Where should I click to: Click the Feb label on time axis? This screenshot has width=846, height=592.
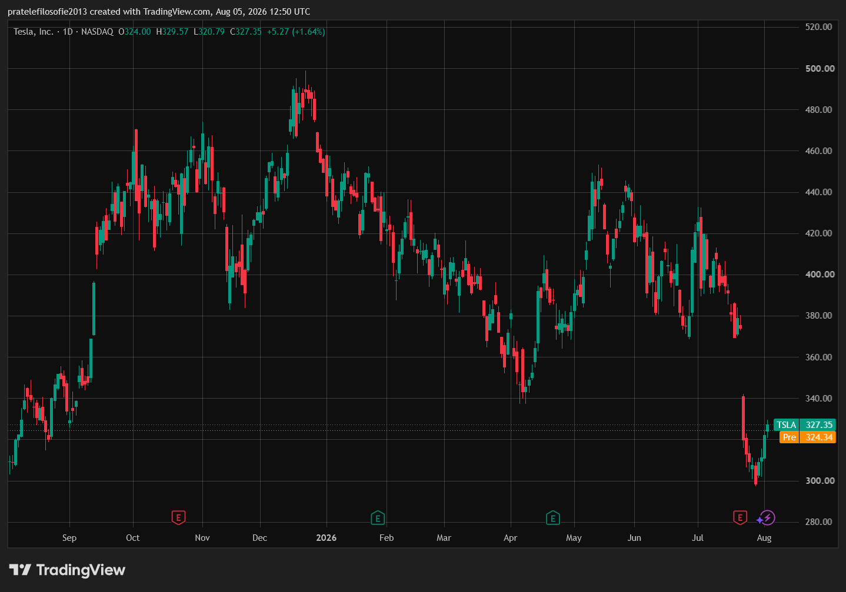coord(387,538)
